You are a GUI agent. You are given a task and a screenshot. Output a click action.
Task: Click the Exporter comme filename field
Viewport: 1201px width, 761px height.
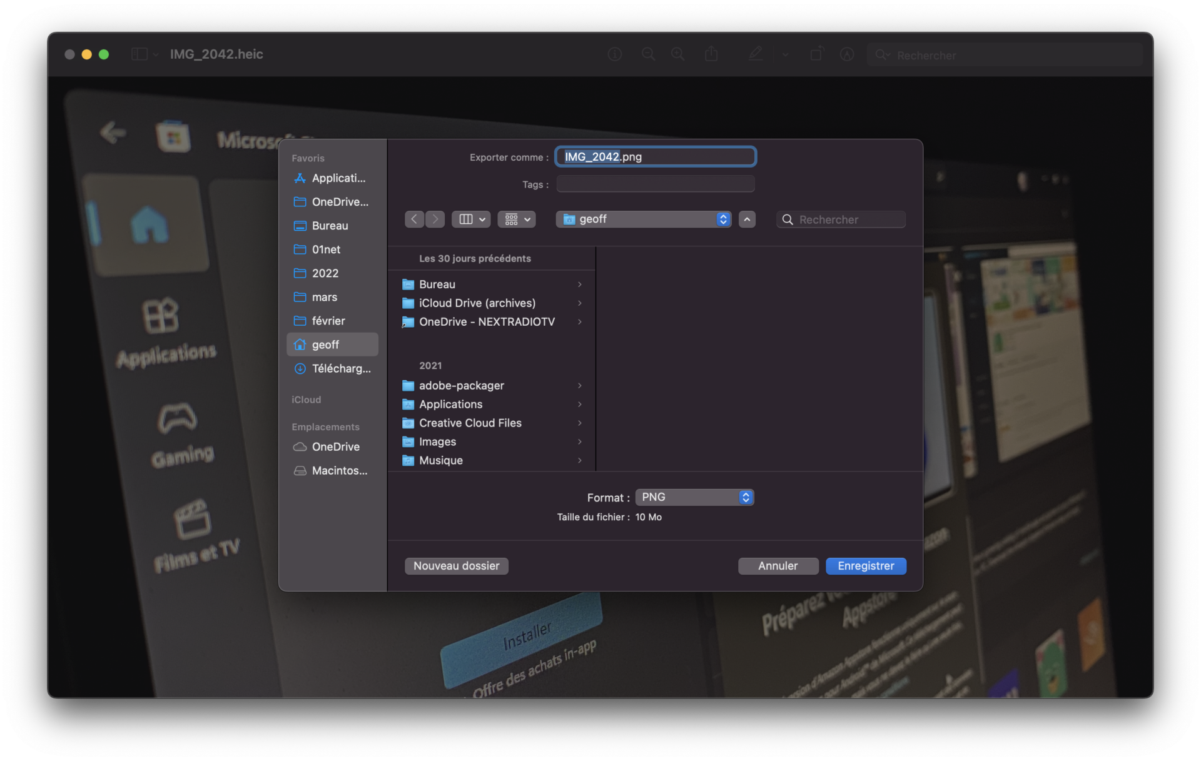(x=656, y=157)
